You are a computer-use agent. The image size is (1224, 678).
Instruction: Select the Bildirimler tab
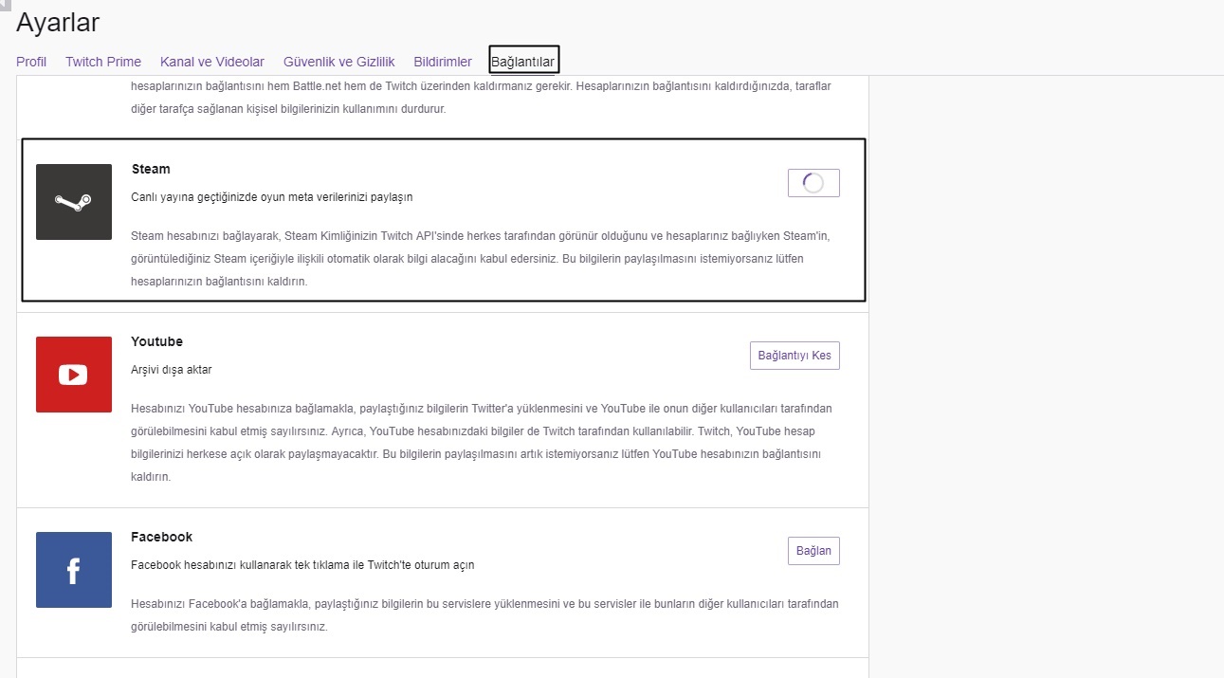(443, 62)
